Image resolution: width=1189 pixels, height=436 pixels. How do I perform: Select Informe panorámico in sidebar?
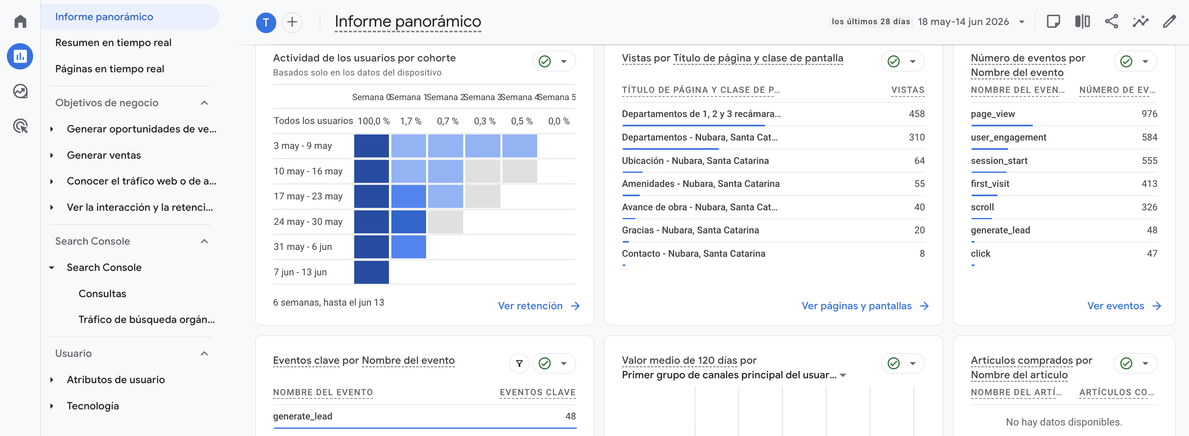[x=130, y=17]
